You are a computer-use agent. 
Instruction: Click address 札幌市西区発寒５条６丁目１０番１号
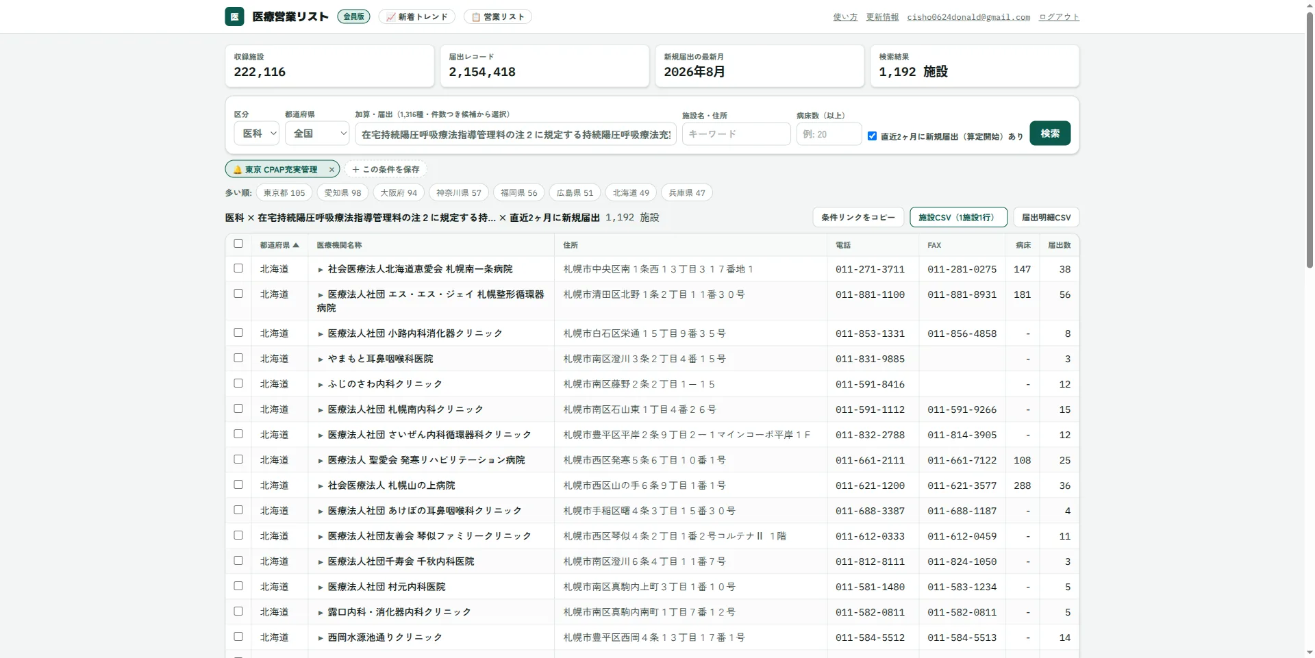pyautogui.click(x=644, y=461)
